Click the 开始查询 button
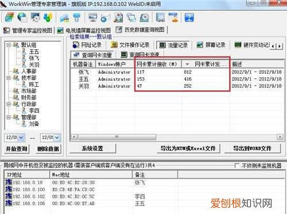Viewport: 287px width, 214px height. point(17,149)
